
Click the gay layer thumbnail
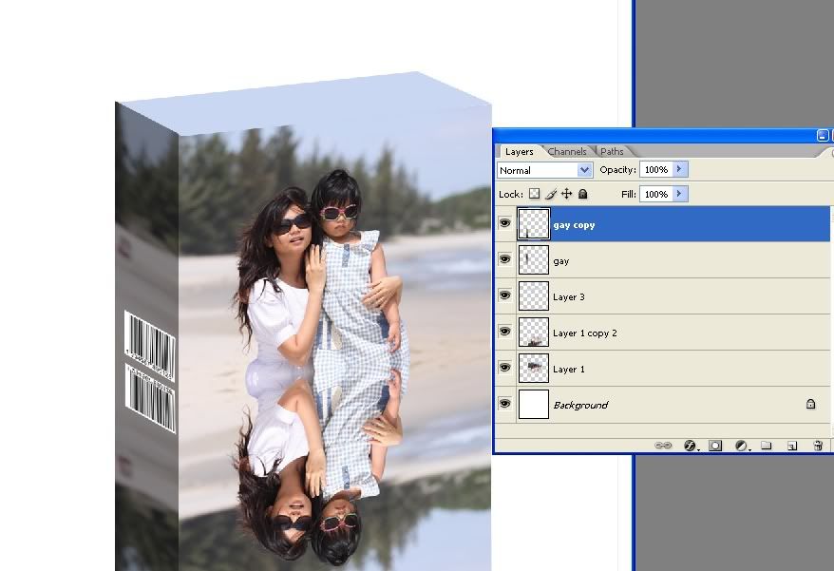[533, 260]
